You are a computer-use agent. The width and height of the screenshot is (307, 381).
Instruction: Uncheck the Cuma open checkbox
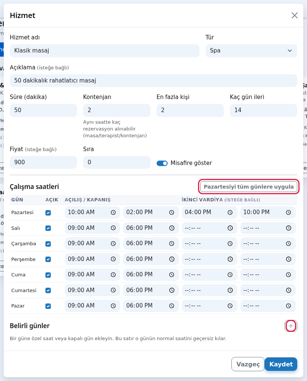coord(48,275)
